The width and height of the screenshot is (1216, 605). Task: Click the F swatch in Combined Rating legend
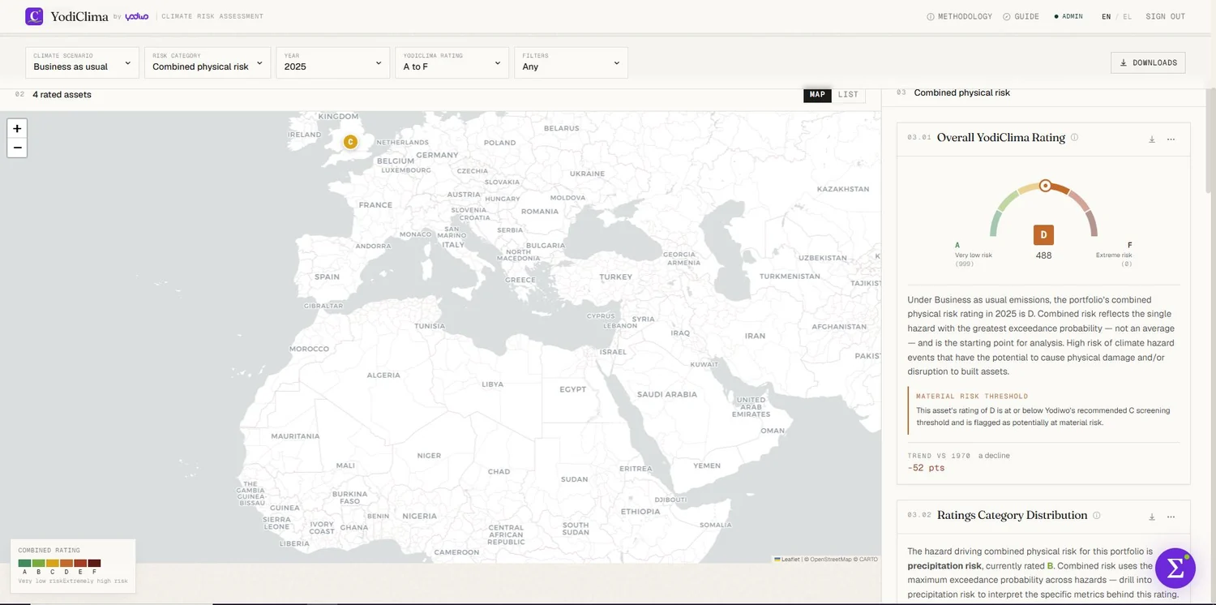tap(94, 563)
